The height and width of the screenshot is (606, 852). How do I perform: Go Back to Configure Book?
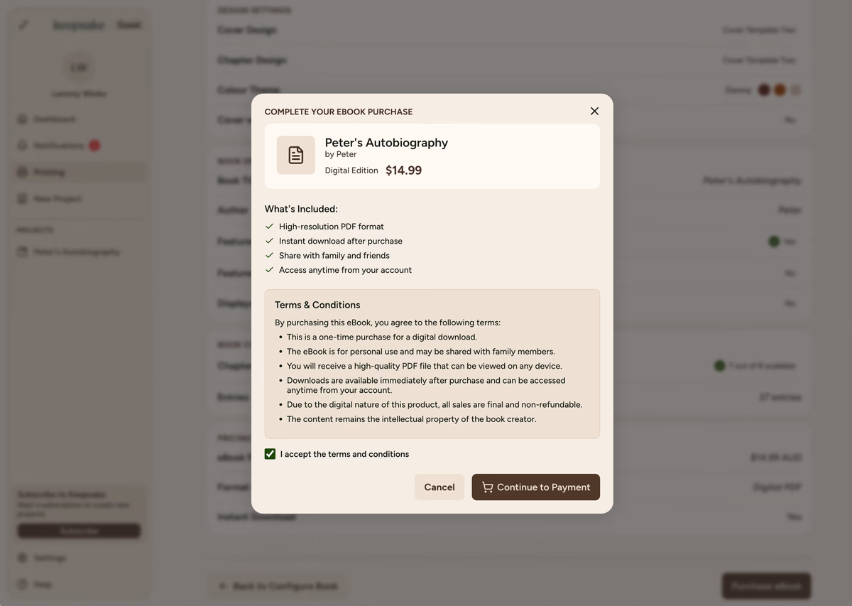click(278, 586)
